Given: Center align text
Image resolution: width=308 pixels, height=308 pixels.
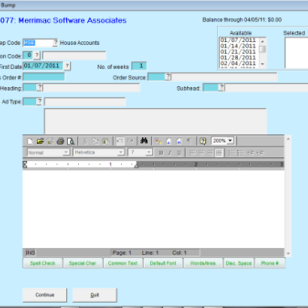Looking at the screenshot, I should 201,153.
